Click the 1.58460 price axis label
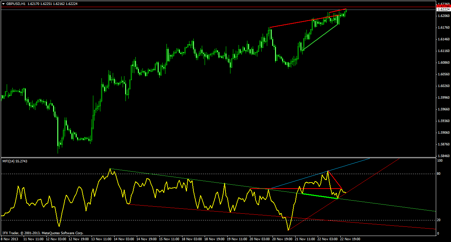 tap(443, 156)
